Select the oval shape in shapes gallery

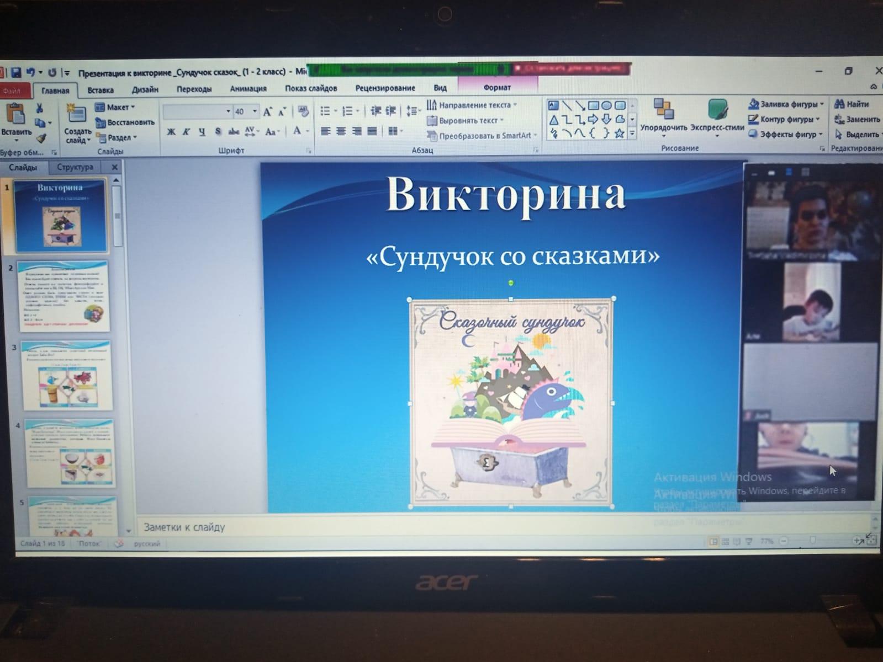[606, 105]
